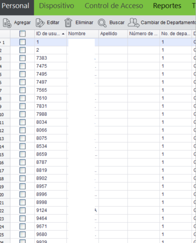This screenshot has width=196, height=243.
Task: Check the box for user ID 7383
Action: 22,58
